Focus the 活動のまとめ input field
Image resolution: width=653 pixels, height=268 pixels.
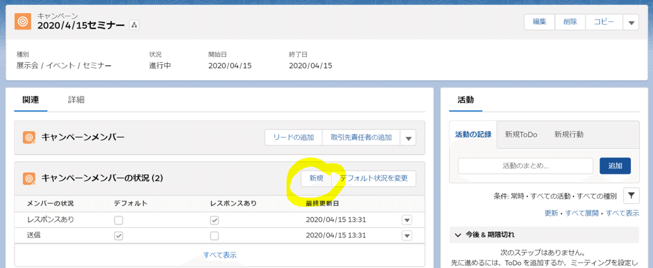526,166
